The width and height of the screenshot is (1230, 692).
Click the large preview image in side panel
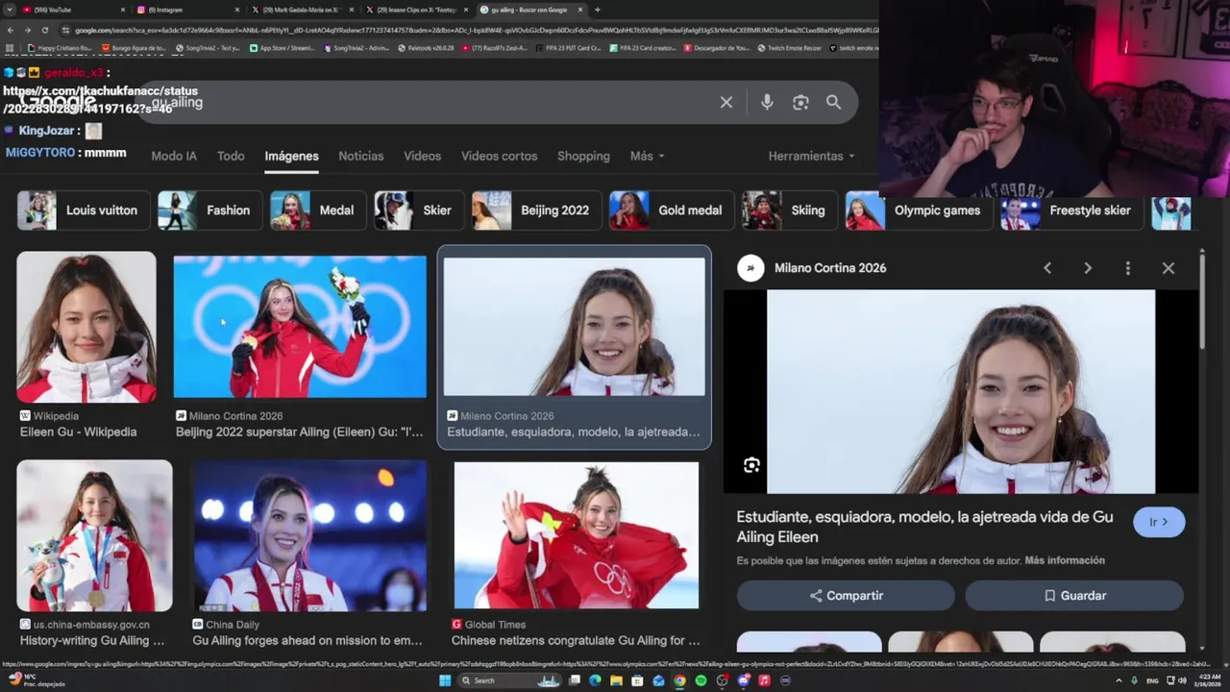(x=961, y=391)
